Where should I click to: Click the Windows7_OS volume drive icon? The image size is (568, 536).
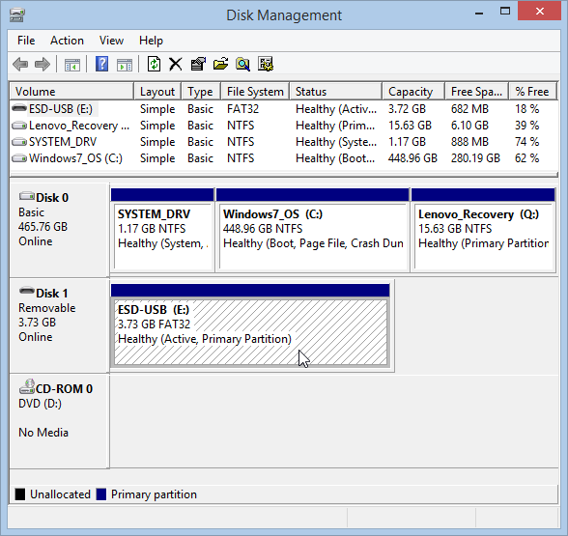point(19,158)
